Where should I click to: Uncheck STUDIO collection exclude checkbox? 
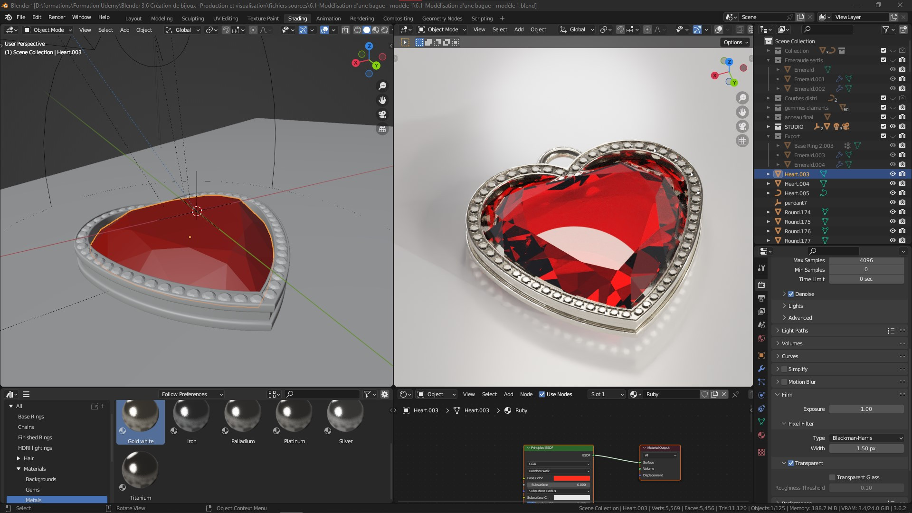pos(883,127)
